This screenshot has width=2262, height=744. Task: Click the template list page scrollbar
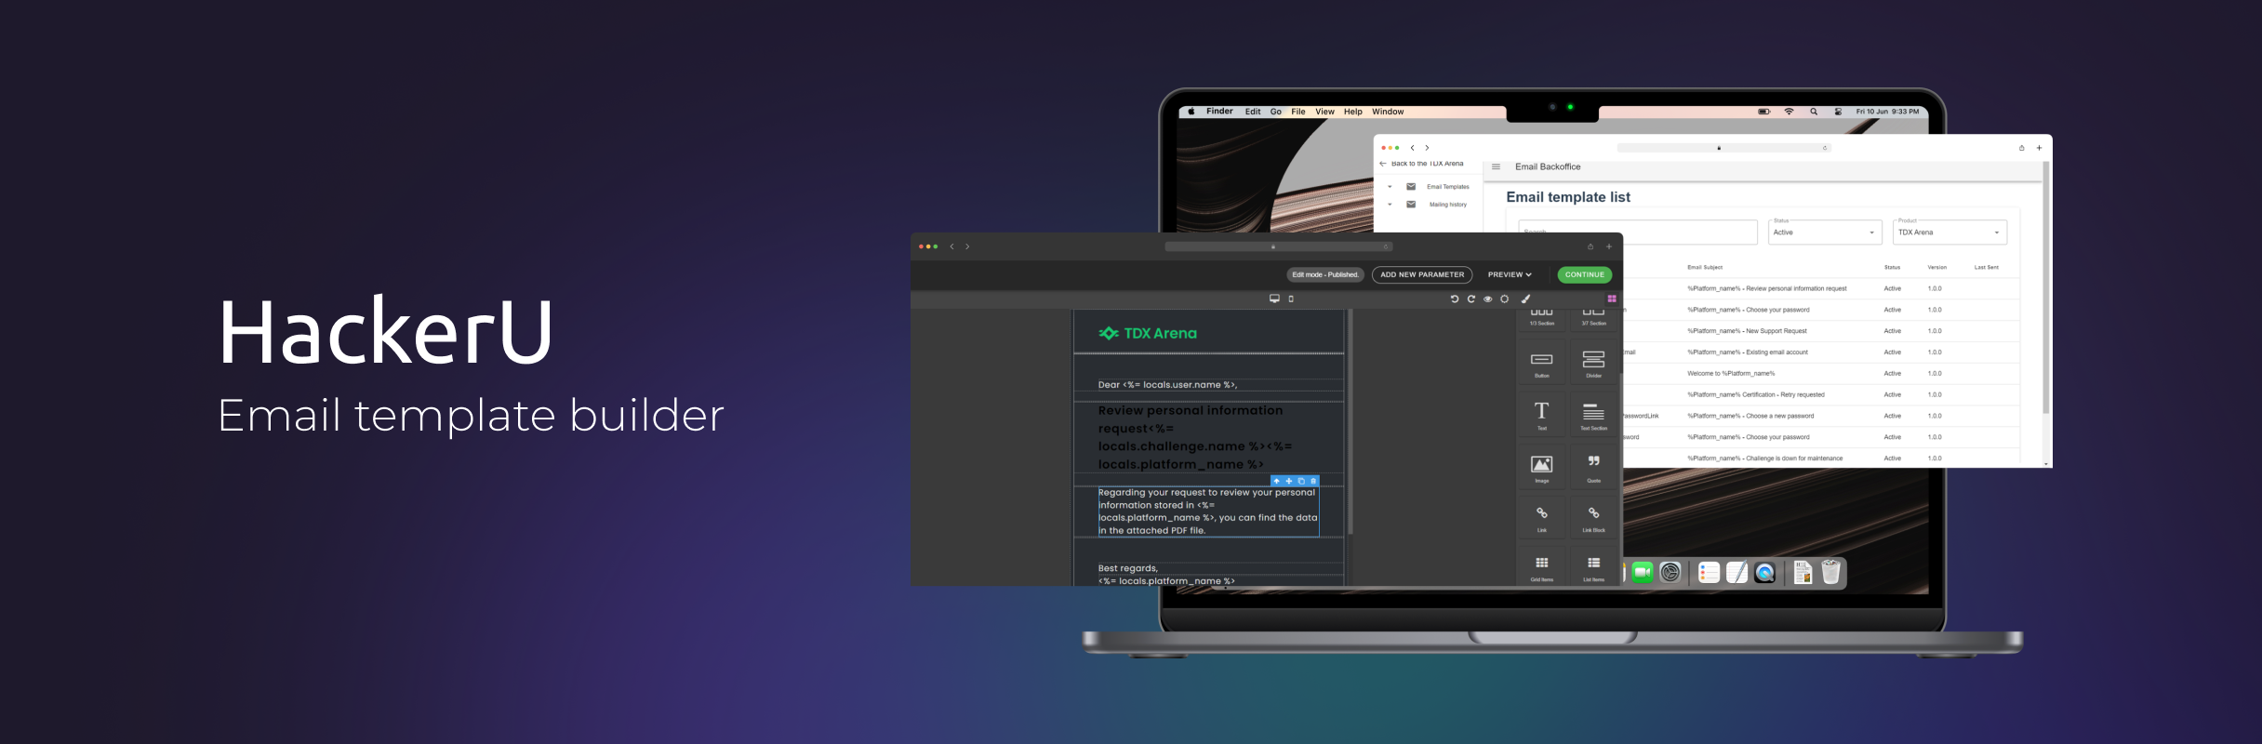(x=2045, y=288)
